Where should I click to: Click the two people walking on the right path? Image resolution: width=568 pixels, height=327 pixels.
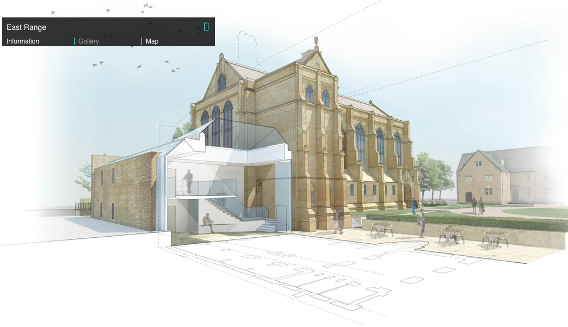click(x=477, y=206)
